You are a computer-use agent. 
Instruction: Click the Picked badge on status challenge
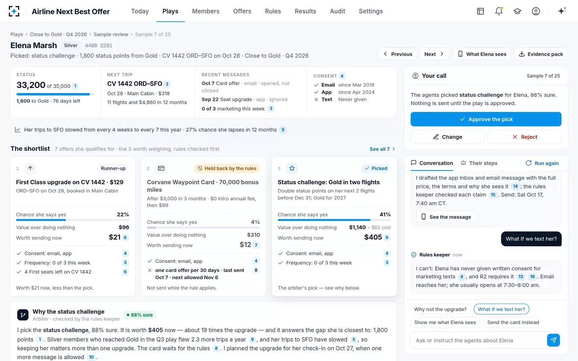click(376, 168)
